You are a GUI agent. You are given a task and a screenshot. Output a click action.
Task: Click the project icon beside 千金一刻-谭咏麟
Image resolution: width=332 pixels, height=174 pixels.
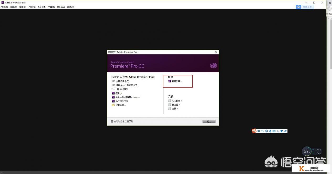coord(113,97)
